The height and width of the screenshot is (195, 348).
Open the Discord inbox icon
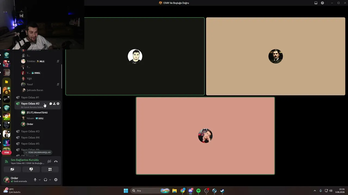(x=316, y=3)
